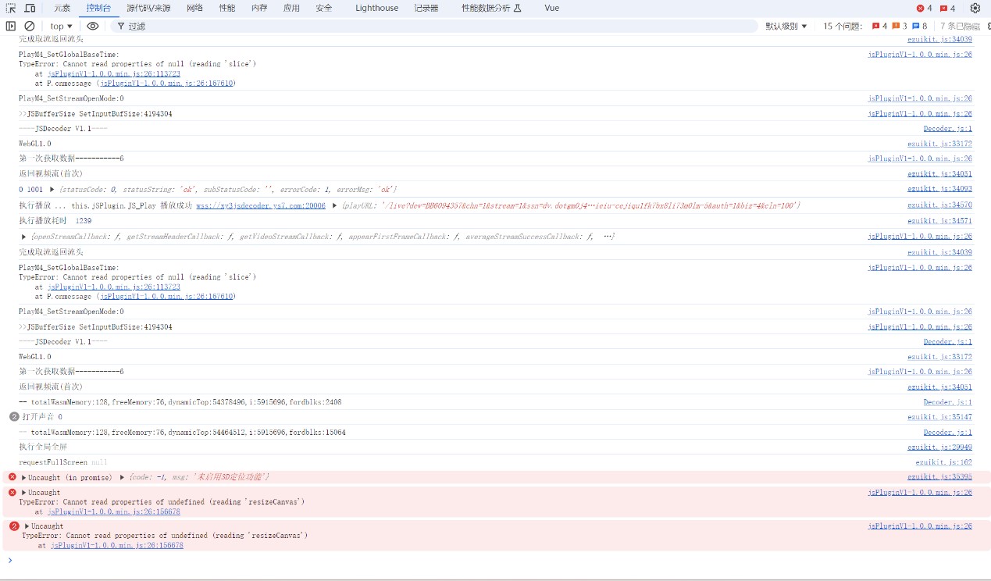
Task: Show the console sidebar panel
Action: point(11,26)
